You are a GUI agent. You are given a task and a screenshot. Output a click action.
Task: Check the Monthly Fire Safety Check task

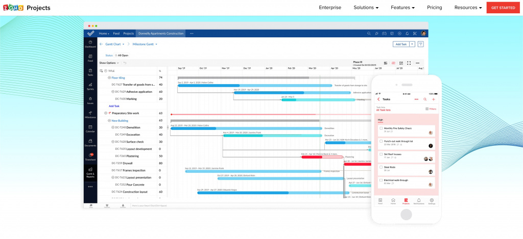pyautogui.click(x=381, y=128)
